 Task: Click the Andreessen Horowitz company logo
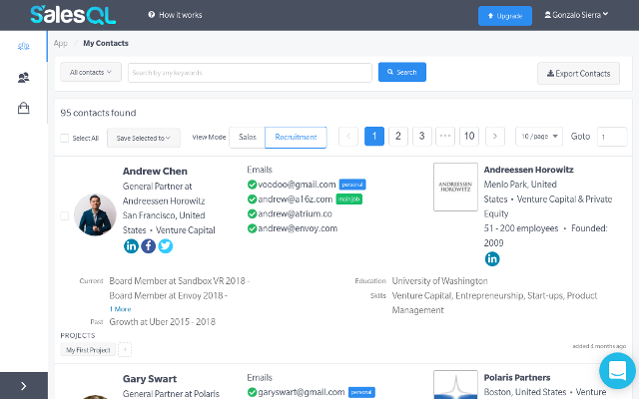(455, 187)
